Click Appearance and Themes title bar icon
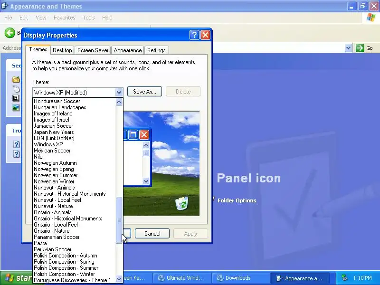The width and height of the screenshot is (380, 285). point(4,6)
